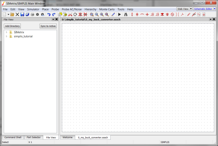218x146 pixels.
Task: Open the folder icon to load a file
Action: tap(12, 15)
